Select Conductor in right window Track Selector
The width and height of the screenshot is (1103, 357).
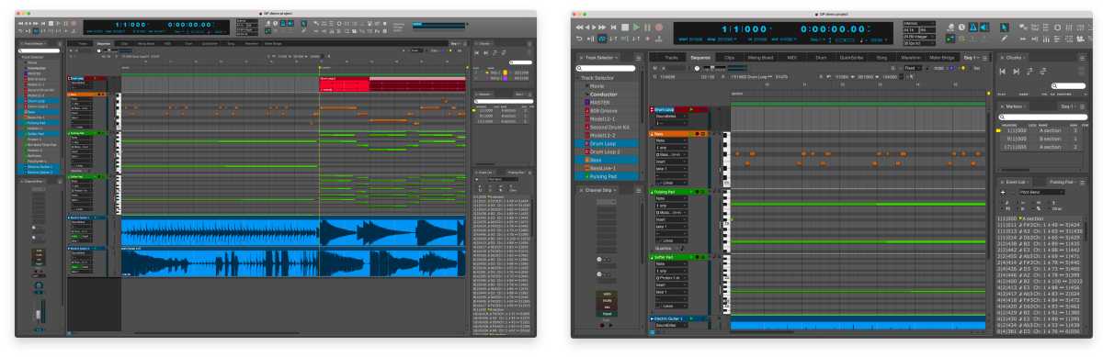[603, 95]
